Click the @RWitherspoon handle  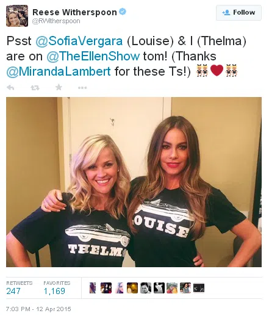click(x=56, y=21)
